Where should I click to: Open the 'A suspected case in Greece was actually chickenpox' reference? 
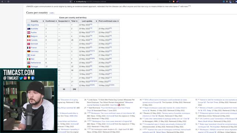click(165, 124)
